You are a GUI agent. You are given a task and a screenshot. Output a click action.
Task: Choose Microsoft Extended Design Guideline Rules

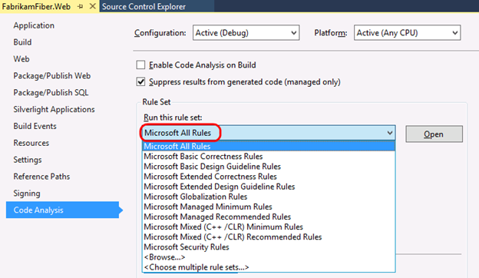pos(269,187)
